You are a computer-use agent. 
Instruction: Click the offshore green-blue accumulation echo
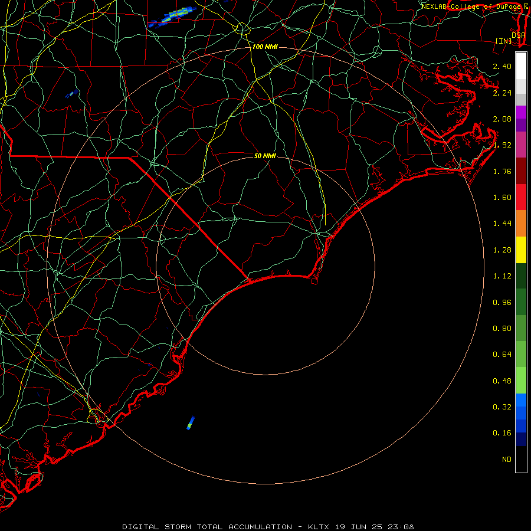(x=191, y=423)
